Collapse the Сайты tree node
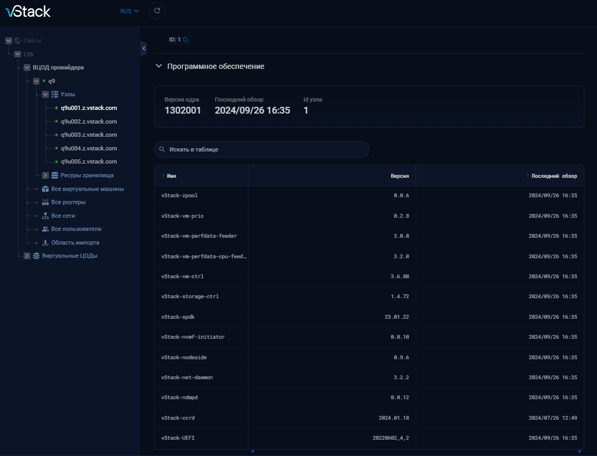The image size is (597, 456). point(9,41)
